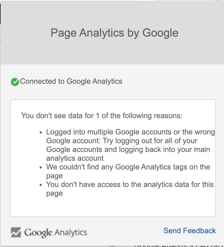The width and height of the screenshot is (224, 247).
Task: Click the word Google in the footer logo
Action: click(38, 233)
